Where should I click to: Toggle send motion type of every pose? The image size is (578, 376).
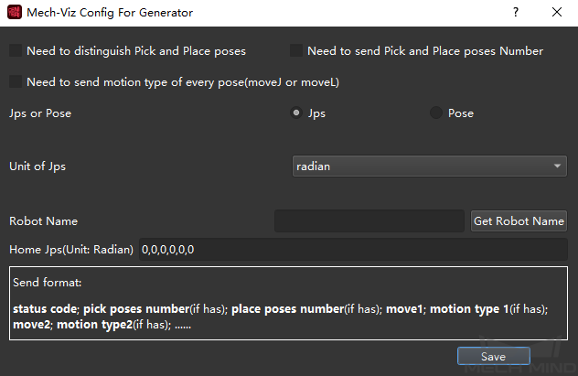pos(16,82)
